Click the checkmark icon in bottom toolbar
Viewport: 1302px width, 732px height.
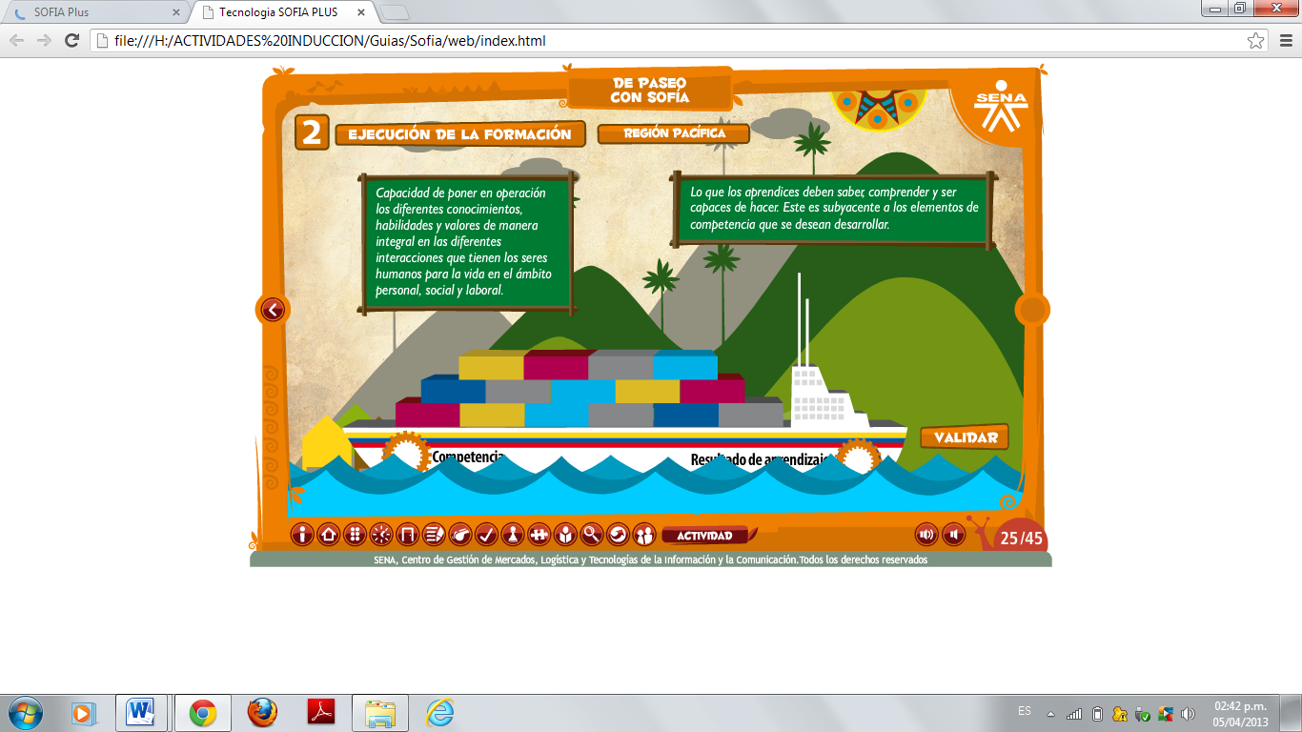click(486, 535)
